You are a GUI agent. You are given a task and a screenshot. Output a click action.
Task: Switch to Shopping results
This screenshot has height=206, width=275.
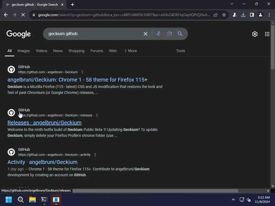point(77,51)
